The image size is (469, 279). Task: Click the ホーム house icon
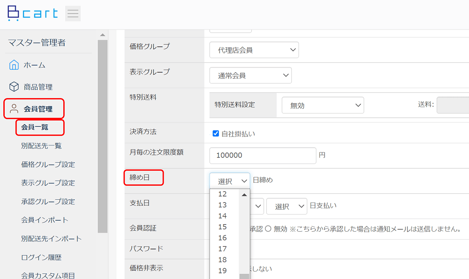tap(14, 65)
